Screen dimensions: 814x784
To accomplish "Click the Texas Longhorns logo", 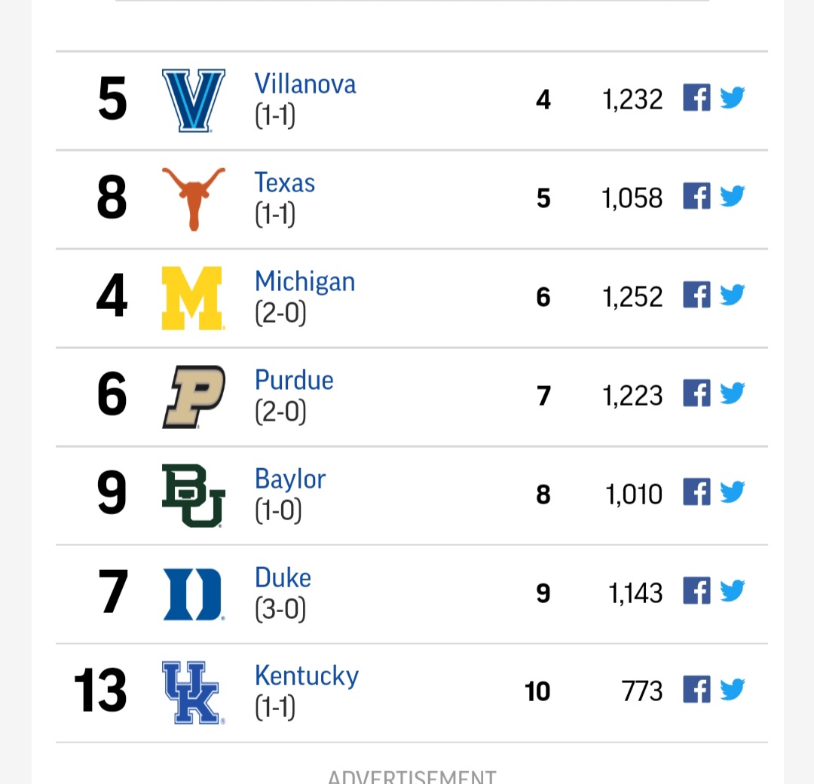I will 194,199.
